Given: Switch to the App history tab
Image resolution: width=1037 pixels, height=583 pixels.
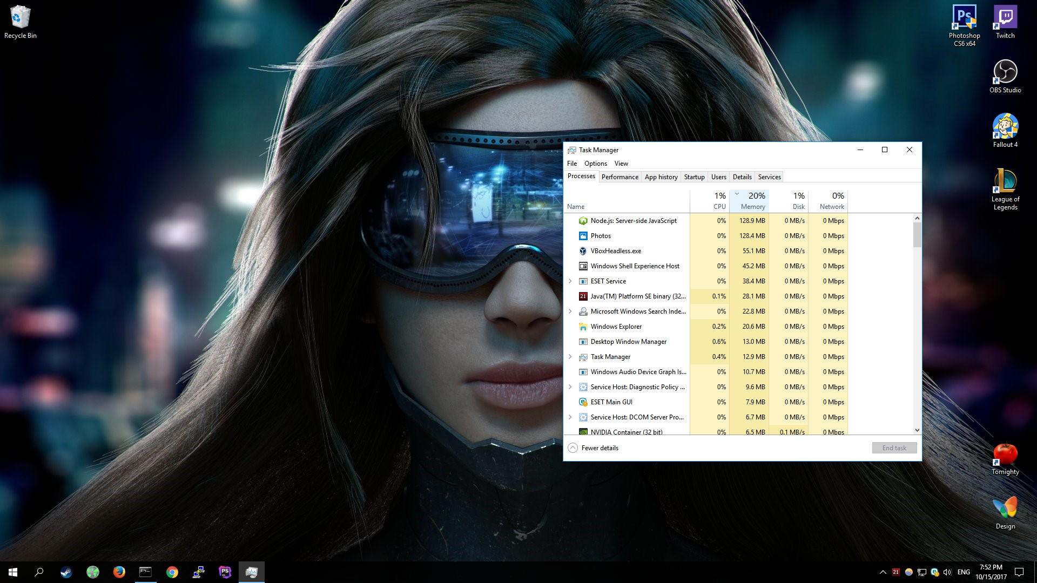Looking at the screenshot, I should click(x=661, y=177).
